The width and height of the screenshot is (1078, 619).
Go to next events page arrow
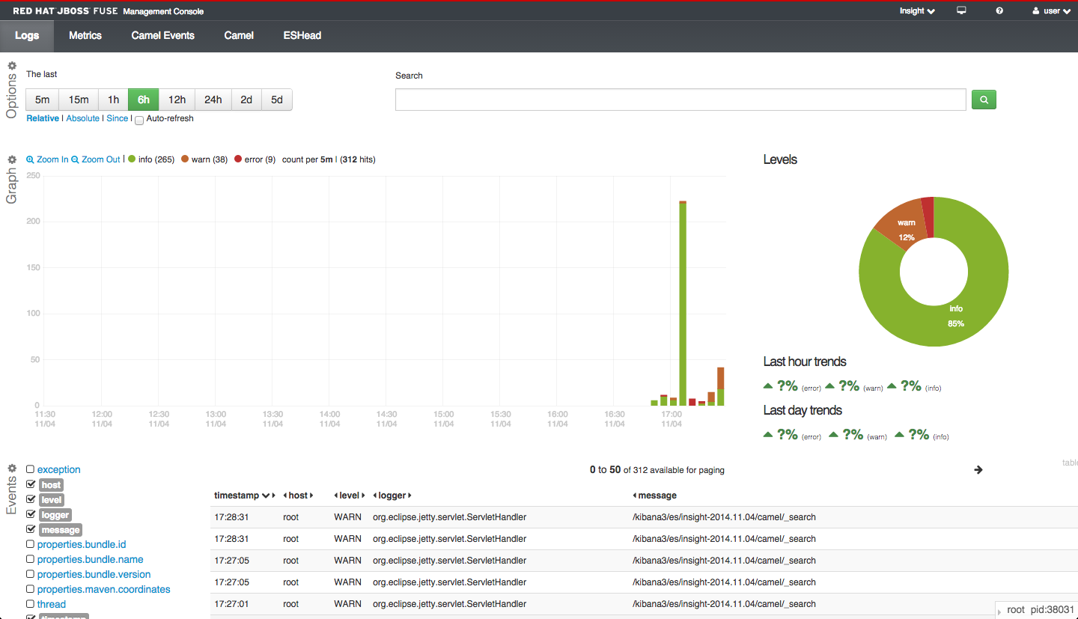point(978,469)
